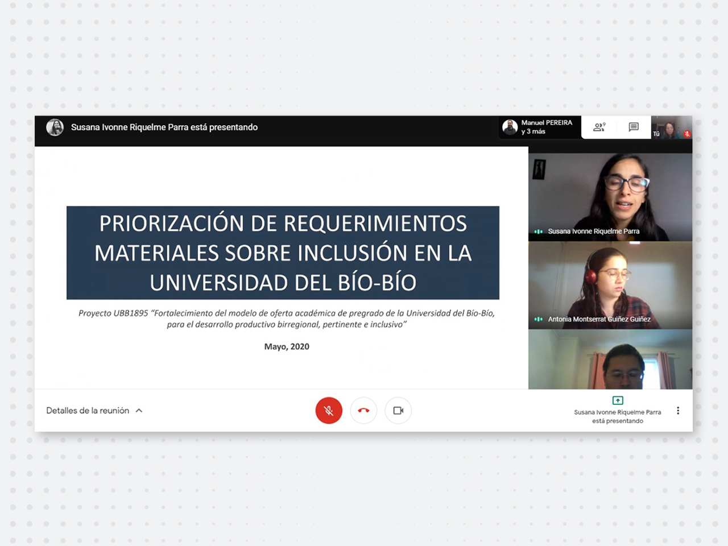
Task: Click the slide title PRIORIZACIÓN DE REQUERIMIENTOS
Action: 283,253
